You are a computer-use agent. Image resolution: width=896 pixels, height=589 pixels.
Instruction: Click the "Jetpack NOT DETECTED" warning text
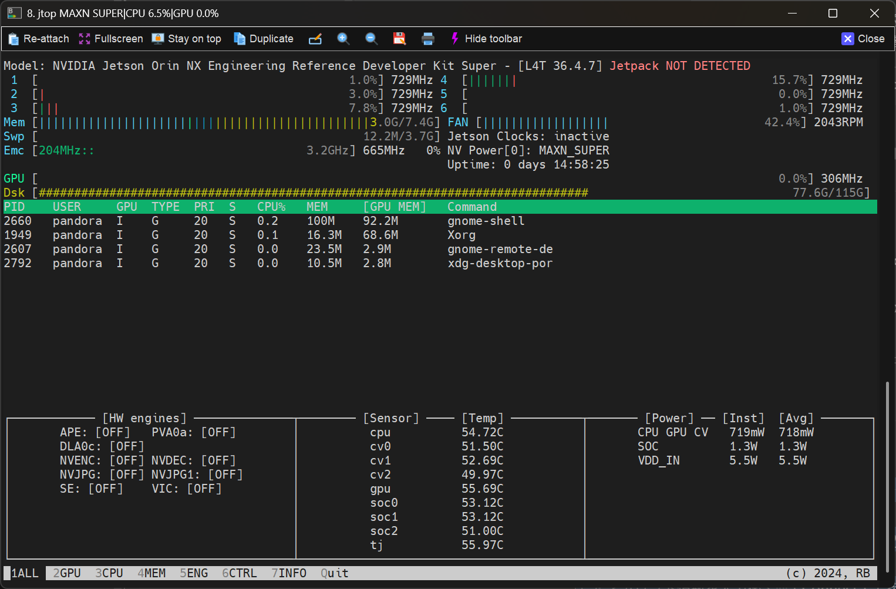coord(680,66)
